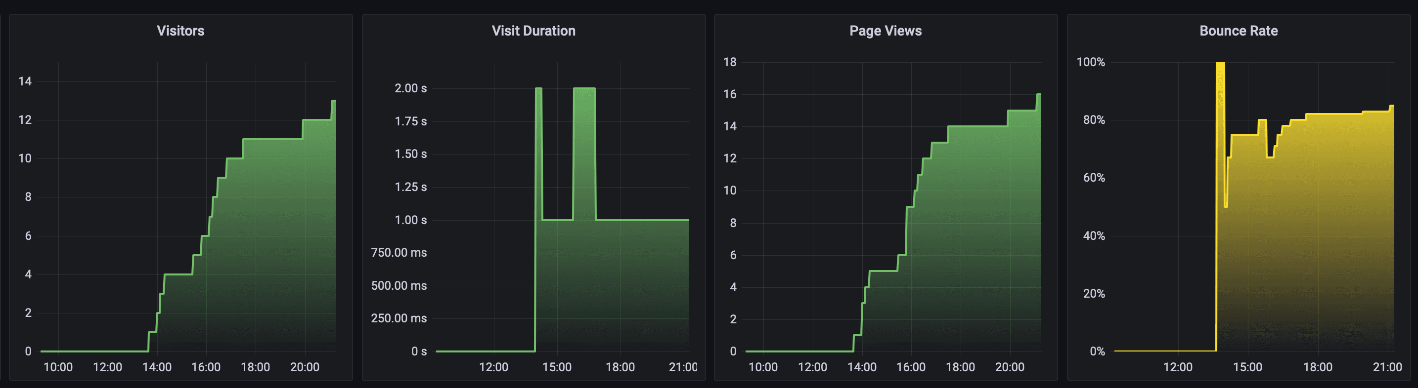The height and width of the screenshot is (388, 1418).
Task: Click the 18:00 time label in Page Views
Action: click(960, 367)
